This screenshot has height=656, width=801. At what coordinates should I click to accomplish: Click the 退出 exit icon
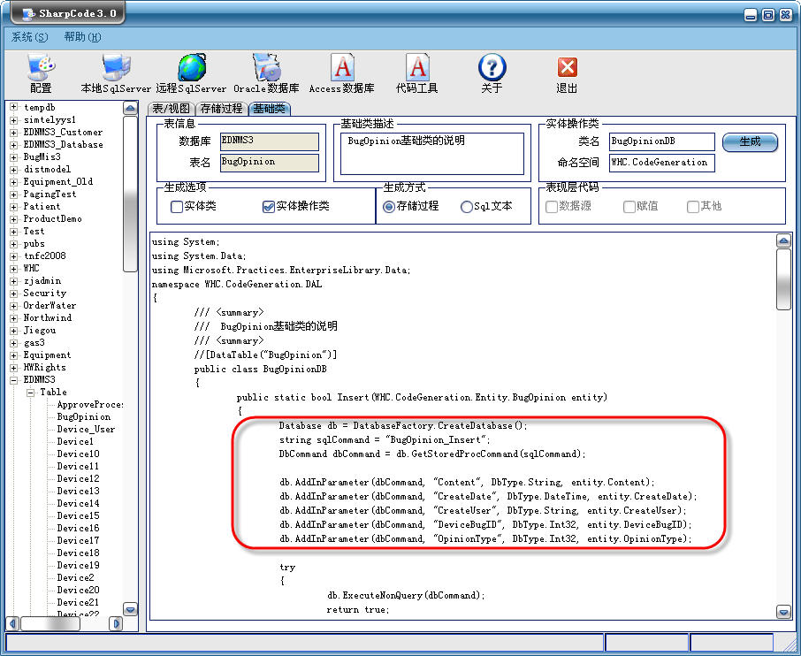coord(567,67)
